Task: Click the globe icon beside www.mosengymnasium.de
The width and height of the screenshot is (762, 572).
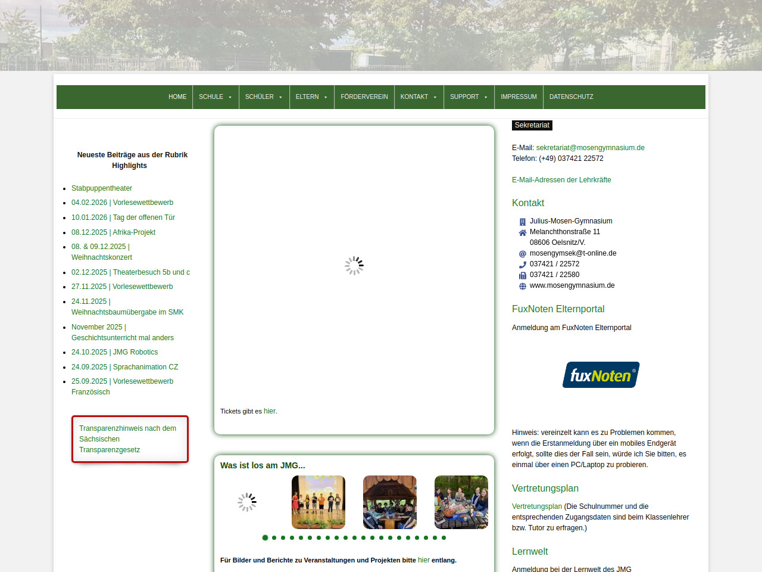Action: (x=523, y=286)
